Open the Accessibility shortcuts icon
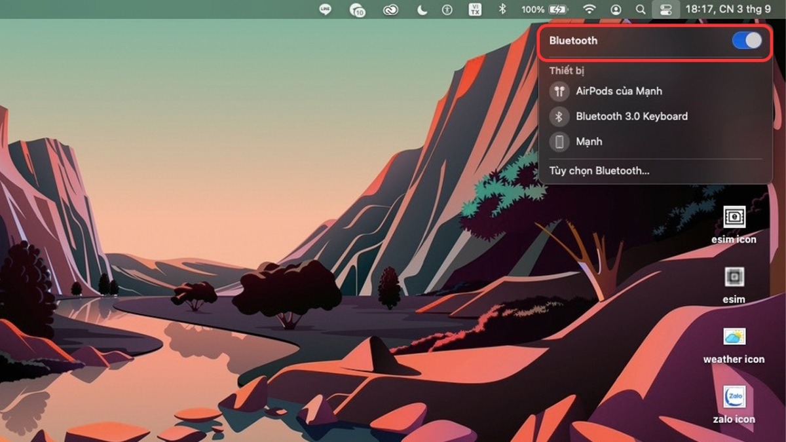The image size is (786, 442). pyautogui.click(x=447, y=9)
